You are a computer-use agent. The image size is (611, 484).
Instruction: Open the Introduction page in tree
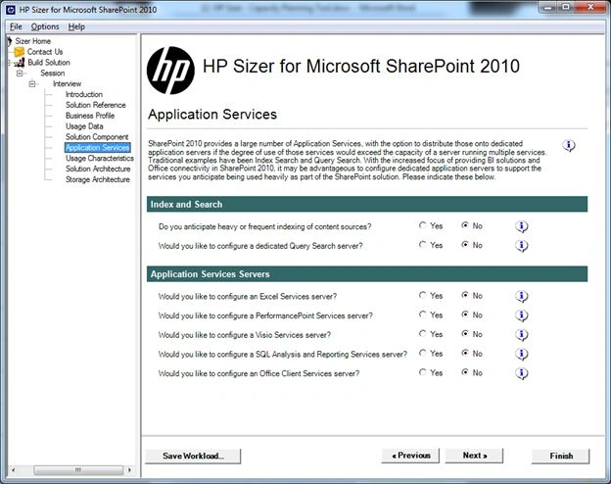[x=84, y=94]
